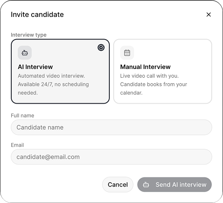The image size is (223, 203).
Task: Click the AI Interview title text
Action: coord(35,67)
